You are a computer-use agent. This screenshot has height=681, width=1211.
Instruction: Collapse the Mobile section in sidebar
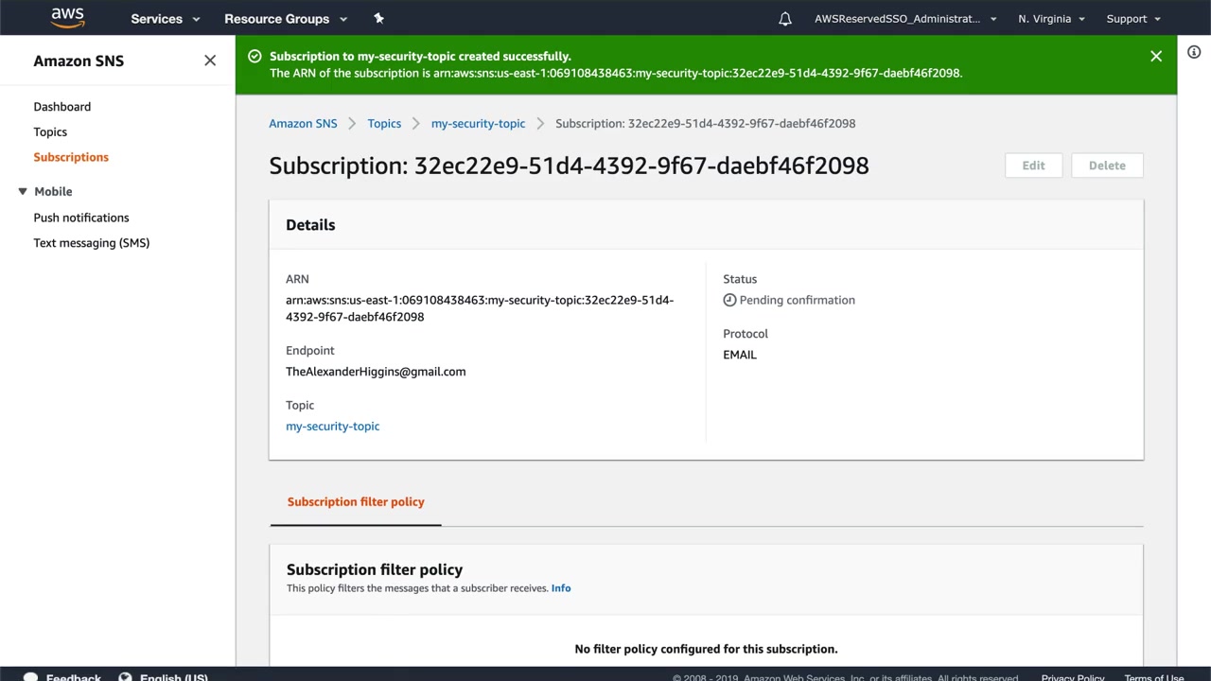pyautogui.click(x=23, y=191)
